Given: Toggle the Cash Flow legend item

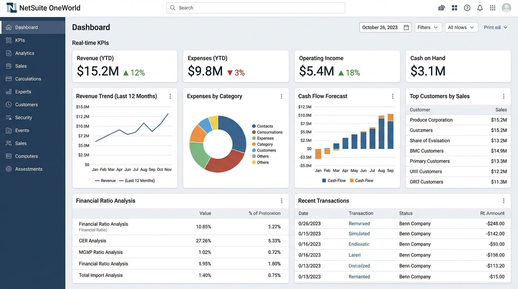Looking at the screenshot, I should (x=334, y=180).
